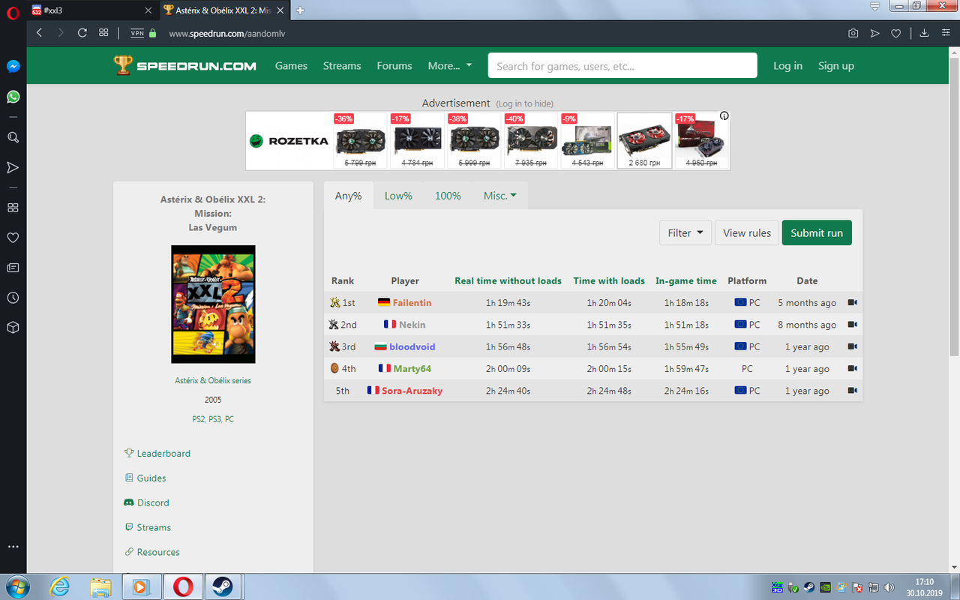Select the Any% category tab
Image resolution: width=960 pixels, height=600 pixels.
(349, 196)
